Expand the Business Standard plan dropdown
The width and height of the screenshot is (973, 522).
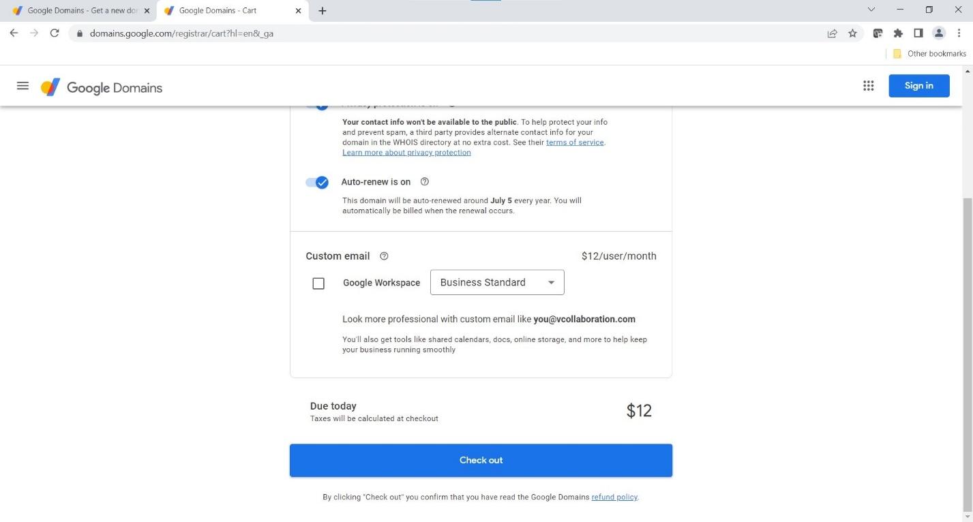point(497,283)
